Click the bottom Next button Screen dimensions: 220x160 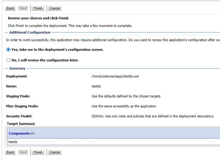(23, 152)
